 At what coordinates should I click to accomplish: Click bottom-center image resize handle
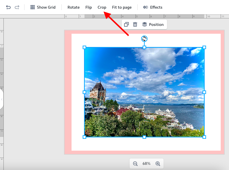point(144,137)
